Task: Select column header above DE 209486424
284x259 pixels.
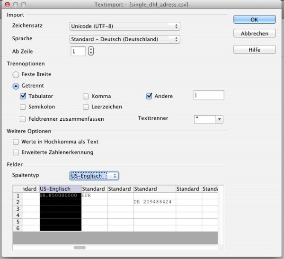Action: click(x=155, y=189)
